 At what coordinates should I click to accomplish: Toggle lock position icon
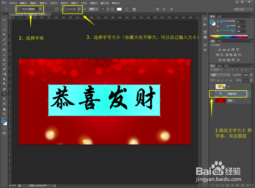pyautogui.click(x=226, y=80)
